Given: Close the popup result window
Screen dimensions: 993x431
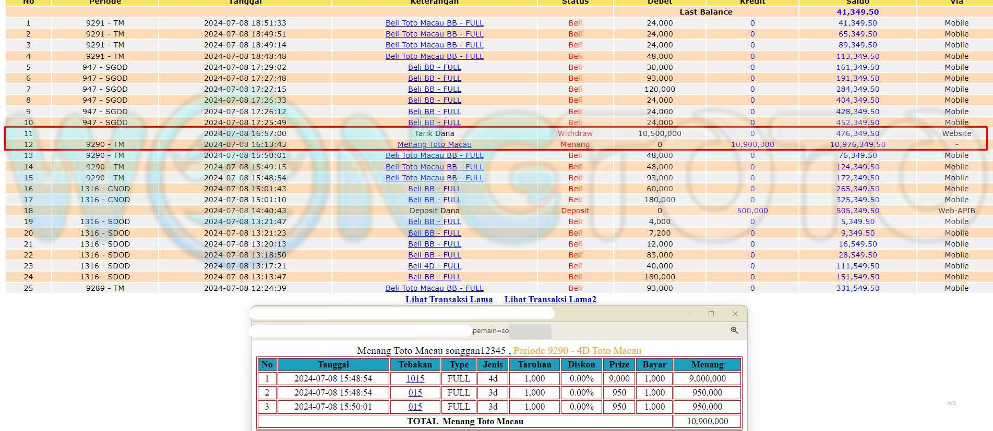Looking at the screenshot, I should click(x=735, y=314).
